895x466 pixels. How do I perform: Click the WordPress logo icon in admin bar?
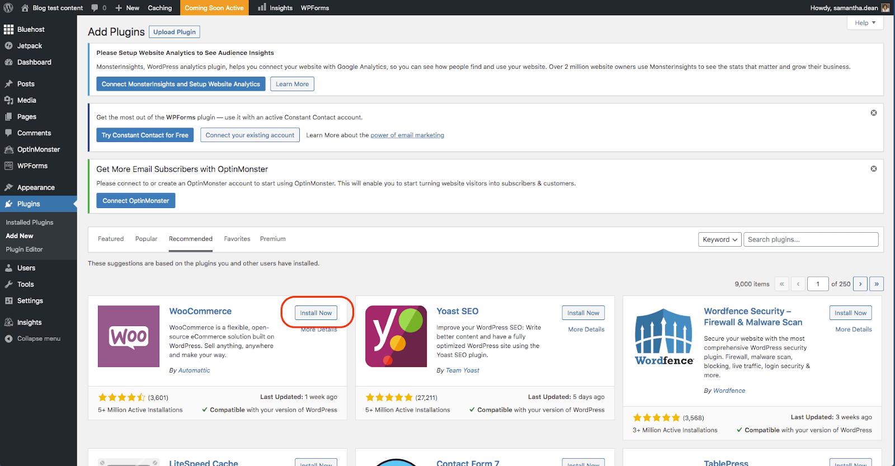pyautogui.click(x=8, y=8)
